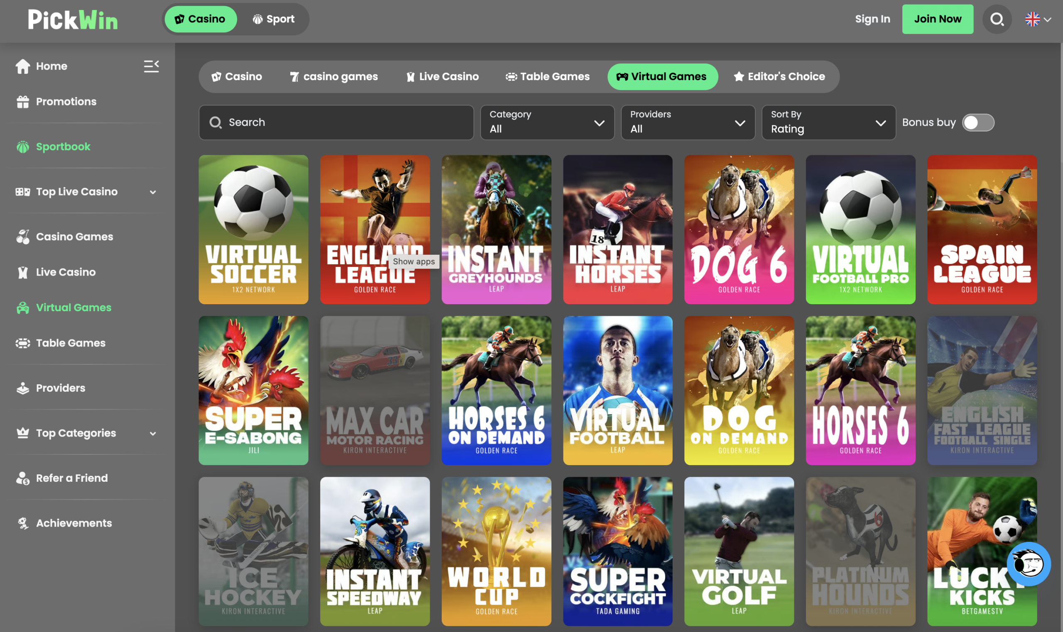
Task: Open the Super E-Sabong game tile
Action: coord(253,390)
